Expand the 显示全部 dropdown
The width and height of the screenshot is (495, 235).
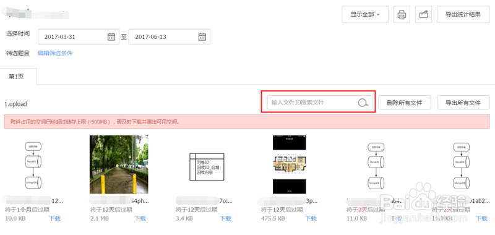[x=365, y=14]
